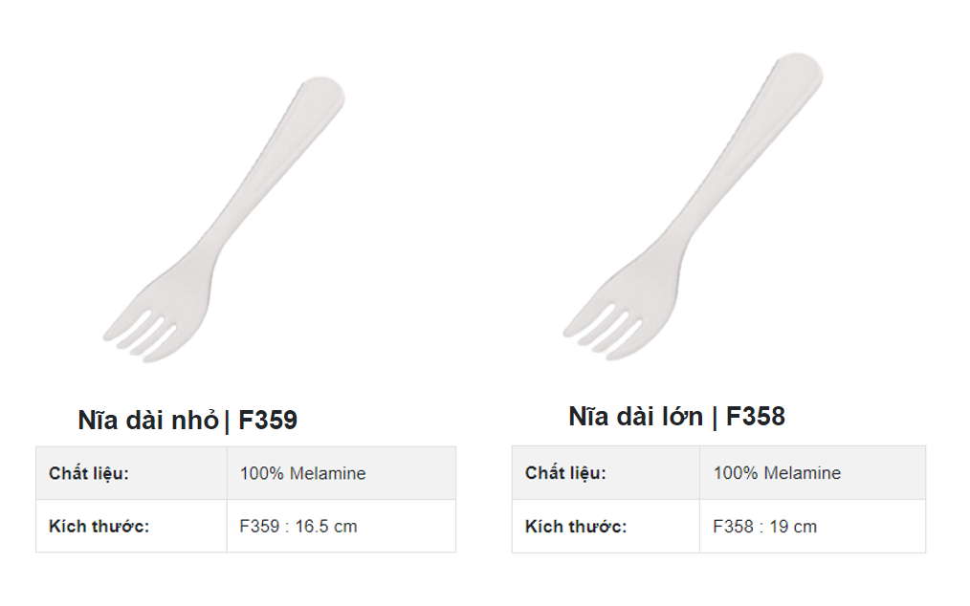Select the "F359 : 16.5 cm" size cell

tap(298, 527)
